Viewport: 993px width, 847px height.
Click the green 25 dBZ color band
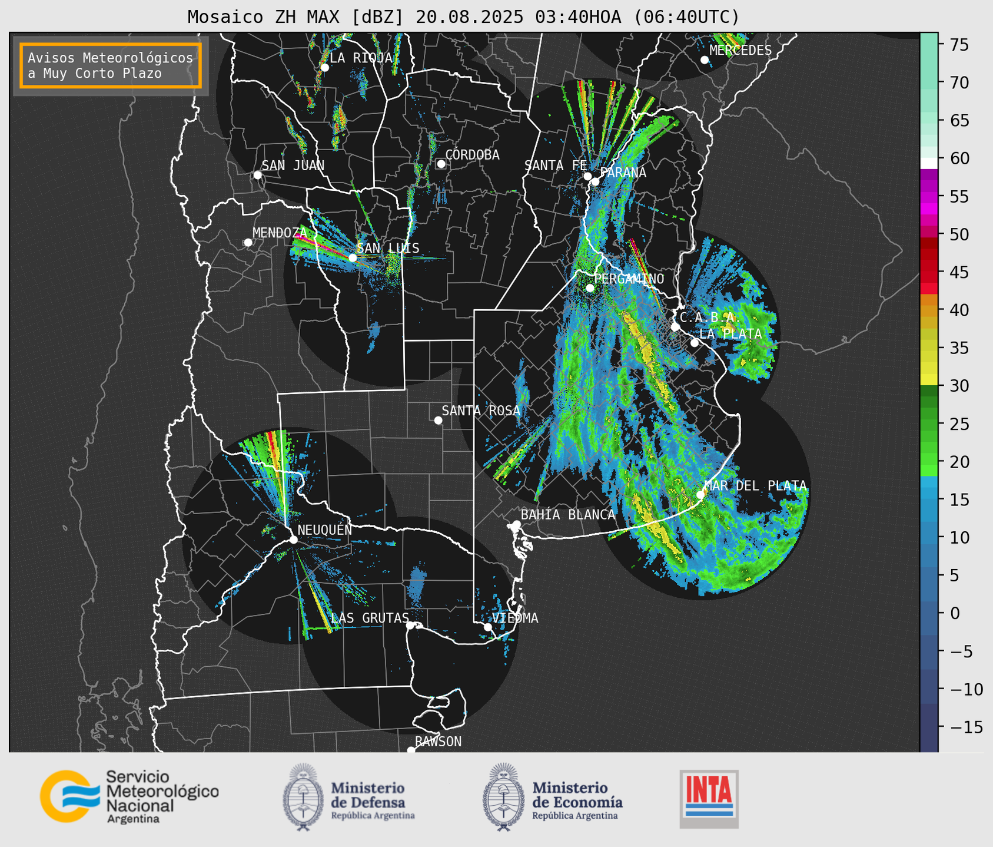pos(928,425)
